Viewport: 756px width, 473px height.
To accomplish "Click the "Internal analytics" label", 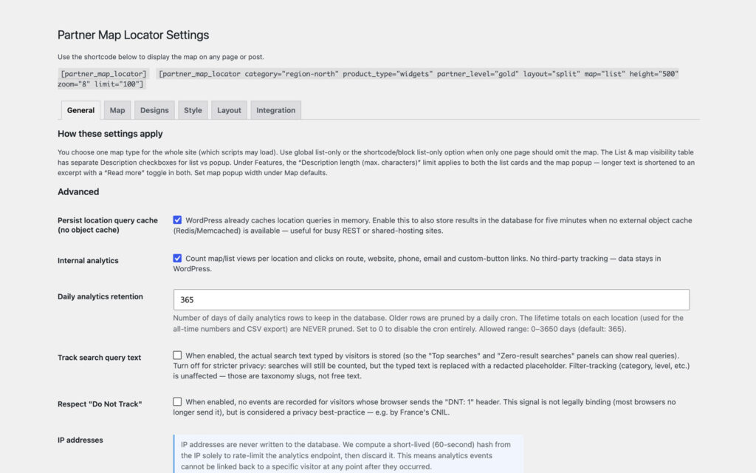I will 88,261.
